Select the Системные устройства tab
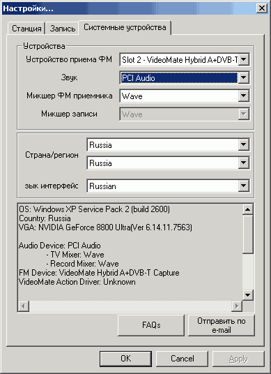The height and width of the screenshot is (374, 271). coord(125,27)
